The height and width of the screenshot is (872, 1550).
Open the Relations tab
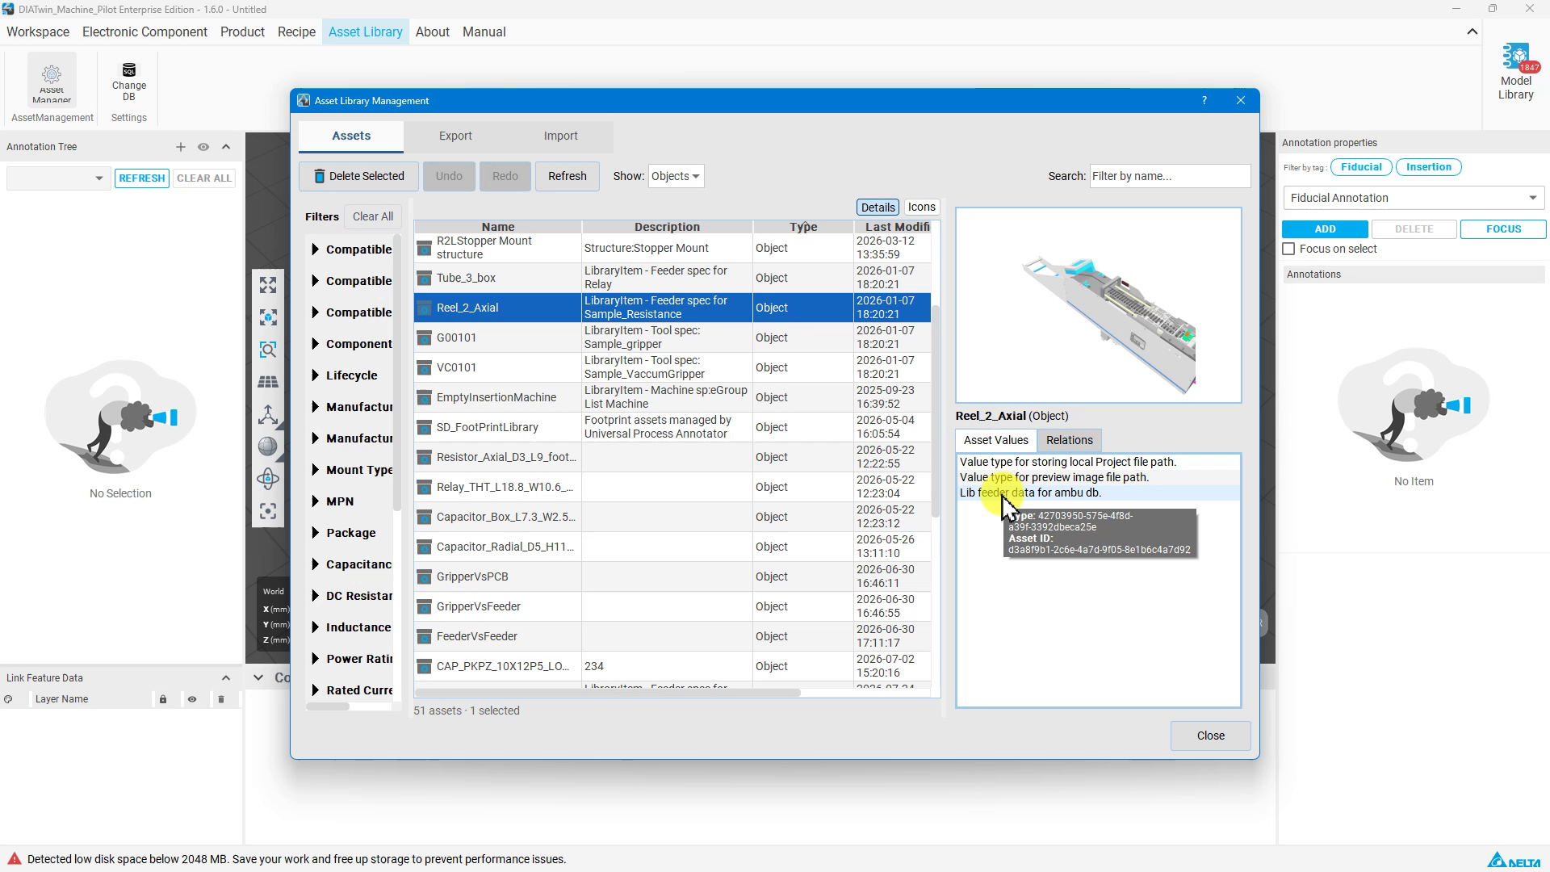pyautogui.click(x=1069, y=440)
